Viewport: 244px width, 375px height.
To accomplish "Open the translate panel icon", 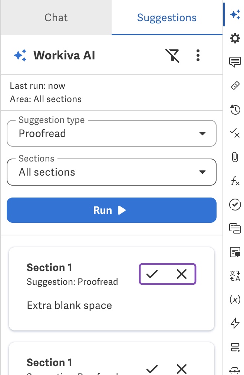I will [x=235, y=276].
